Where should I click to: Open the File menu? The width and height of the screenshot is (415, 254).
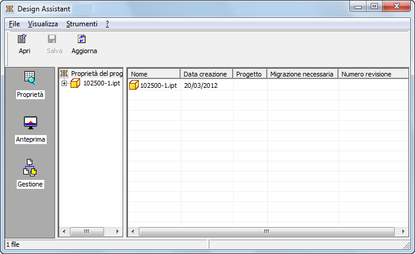14,24
